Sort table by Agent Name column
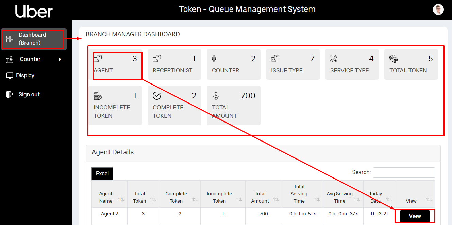This screenshot has height=225, width=452. (x=120, y=200)
